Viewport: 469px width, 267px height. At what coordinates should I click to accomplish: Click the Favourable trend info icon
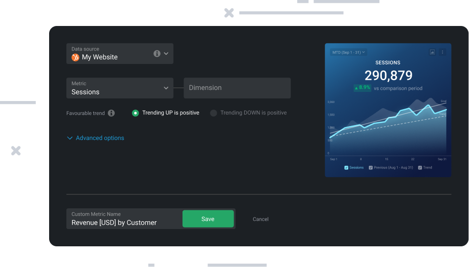pos(111,113)
